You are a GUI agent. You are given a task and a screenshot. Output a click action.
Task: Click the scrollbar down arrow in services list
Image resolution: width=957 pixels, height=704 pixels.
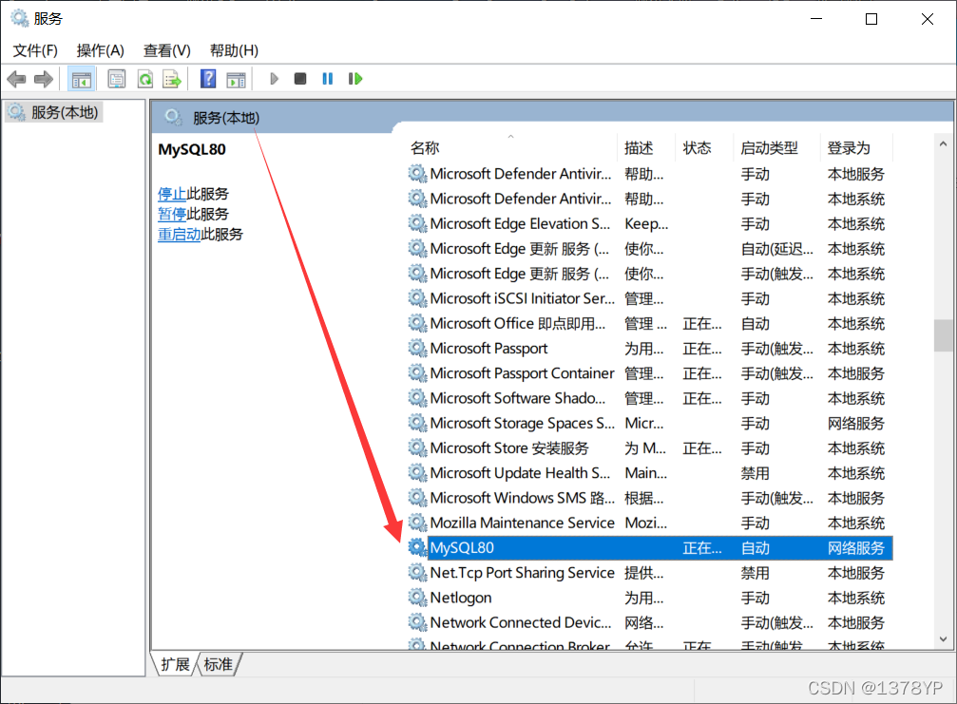tap(943, 638)
